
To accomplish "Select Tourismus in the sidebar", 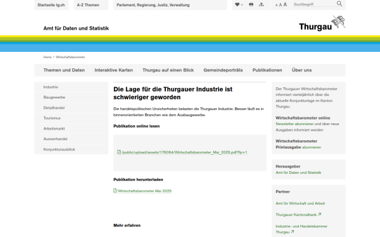I will click(x=71, y=118).
